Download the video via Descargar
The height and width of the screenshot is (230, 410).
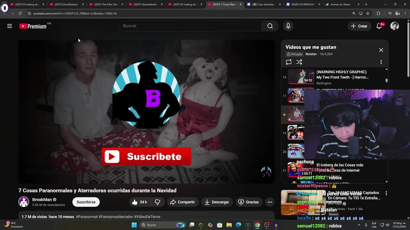[x=217, y=202]
